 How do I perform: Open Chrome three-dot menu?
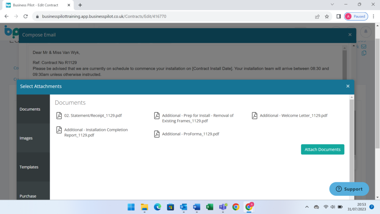click(x=373, y=16)
